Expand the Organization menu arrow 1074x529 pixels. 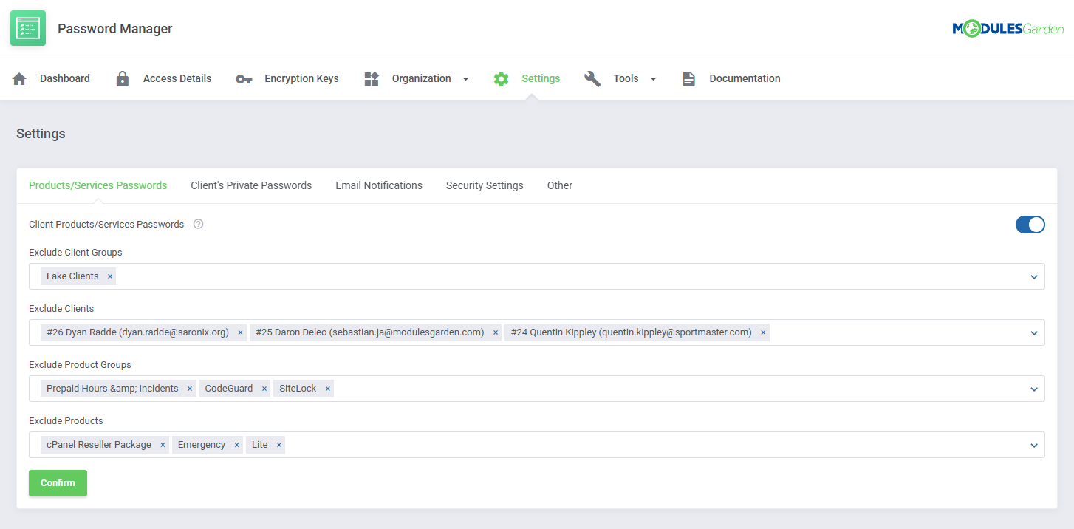tap(465, 79)
